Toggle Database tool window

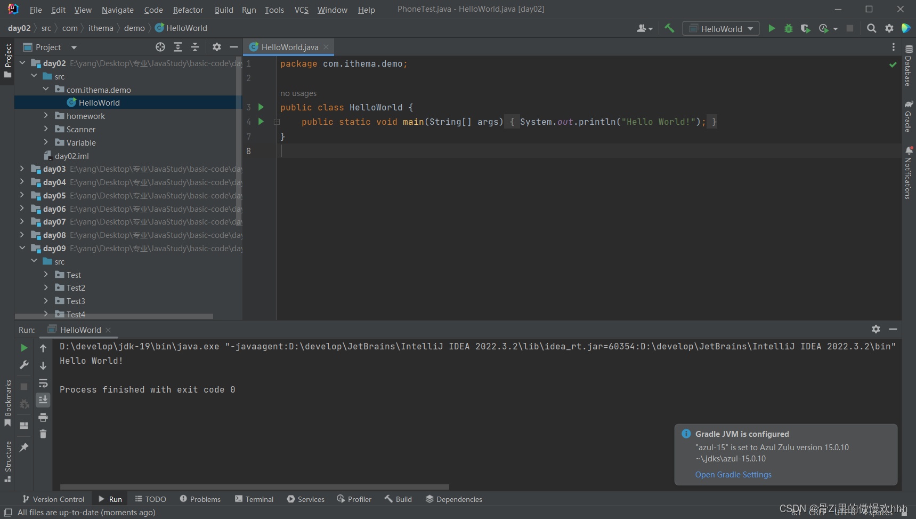point(909,66)
